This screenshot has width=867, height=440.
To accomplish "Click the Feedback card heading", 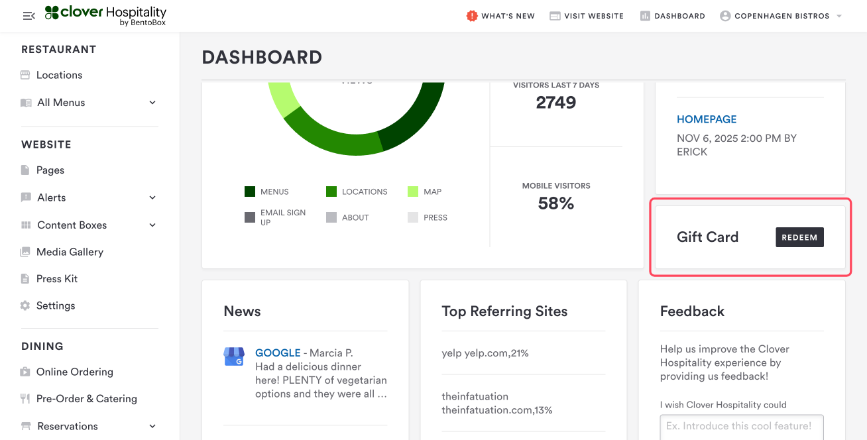I will click(x=692, y=311).
